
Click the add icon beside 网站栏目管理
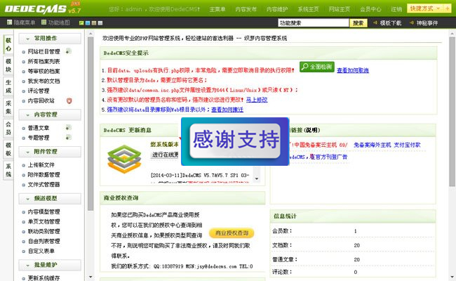(x=68, y=51)
